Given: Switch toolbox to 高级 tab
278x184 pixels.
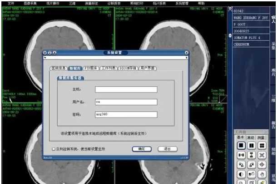Looking at the screenshot, I should (251, 137).
